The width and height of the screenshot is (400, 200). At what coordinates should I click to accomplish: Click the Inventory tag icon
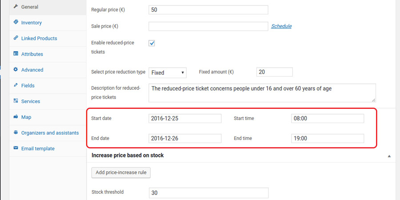pyautogui.click(x=16, y=22)
